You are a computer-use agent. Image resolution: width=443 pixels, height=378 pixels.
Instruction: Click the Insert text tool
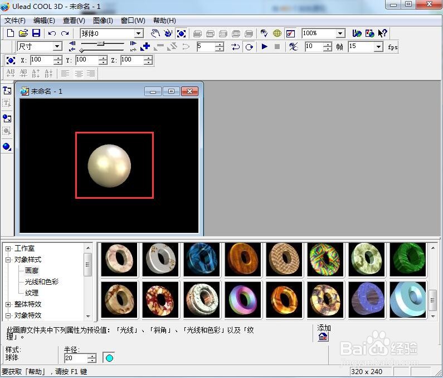tap(7, 90)
